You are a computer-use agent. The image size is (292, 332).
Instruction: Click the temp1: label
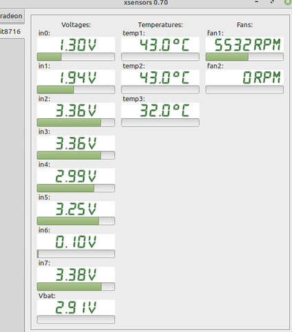point(134,33)
